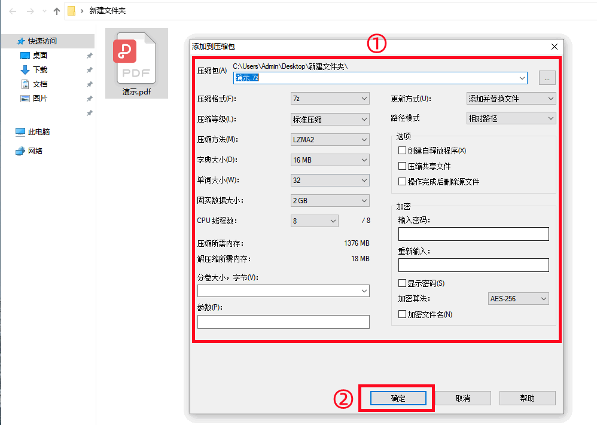Browse for archive location with ... button
Image resolution: width=597 pixels, height=425 pixels.
point(547,78)
